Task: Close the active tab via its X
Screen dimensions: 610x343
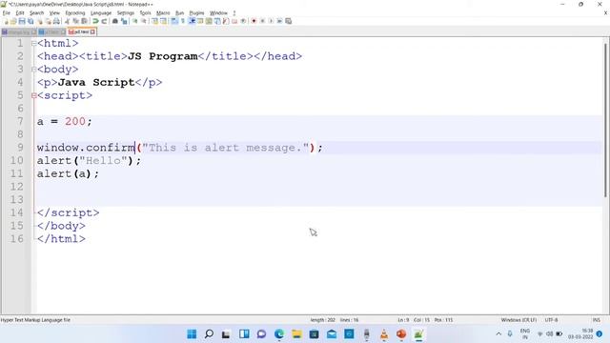Action: [92, 31]
